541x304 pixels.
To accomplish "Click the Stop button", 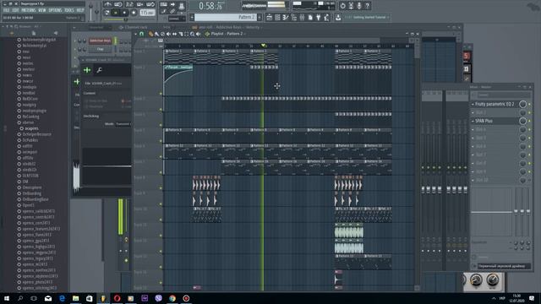I will point(124,13).
